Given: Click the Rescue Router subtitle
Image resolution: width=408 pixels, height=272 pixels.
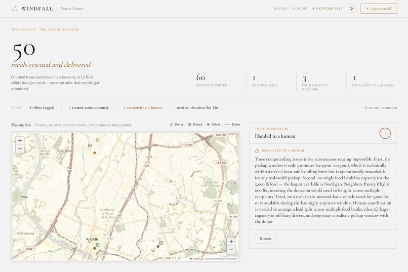Looking at the screenshot, I should point(72,9).
